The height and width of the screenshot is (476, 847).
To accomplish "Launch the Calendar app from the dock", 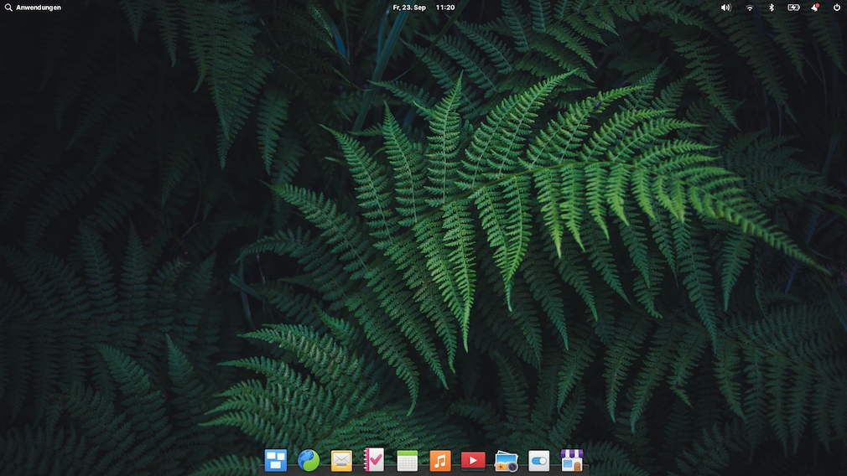I will (408, 460).
